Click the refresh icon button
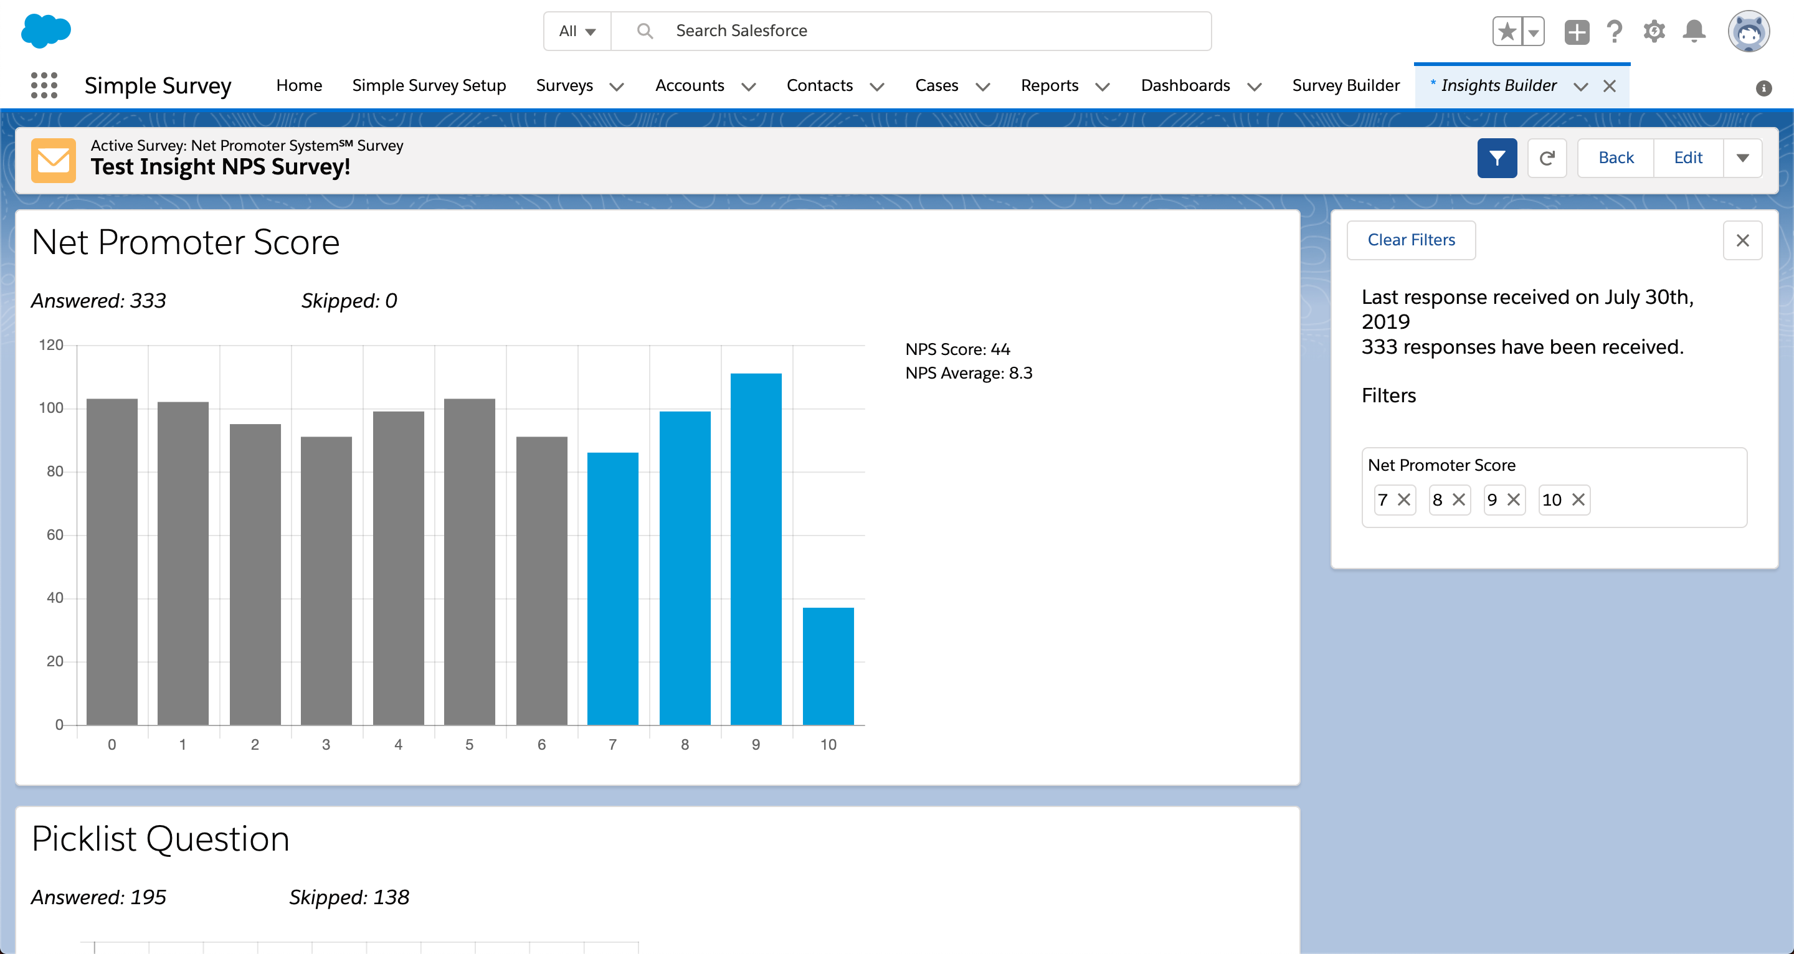Viewport: 1794px width, 954px height. pos(1547,158)
